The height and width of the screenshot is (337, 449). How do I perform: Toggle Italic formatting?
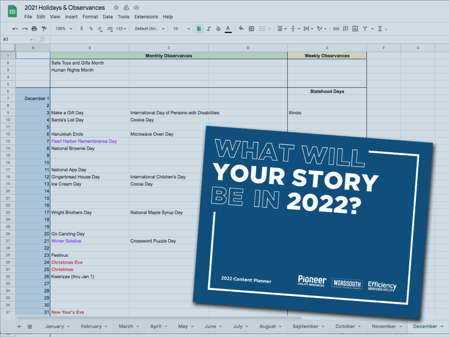coord(209,29)
